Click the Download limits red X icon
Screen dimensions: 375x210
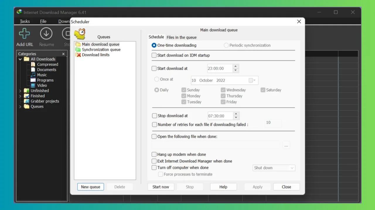point(78,55)
